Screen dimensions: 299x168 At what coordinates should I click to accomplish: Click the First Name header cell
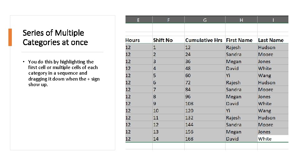point(241,40)
